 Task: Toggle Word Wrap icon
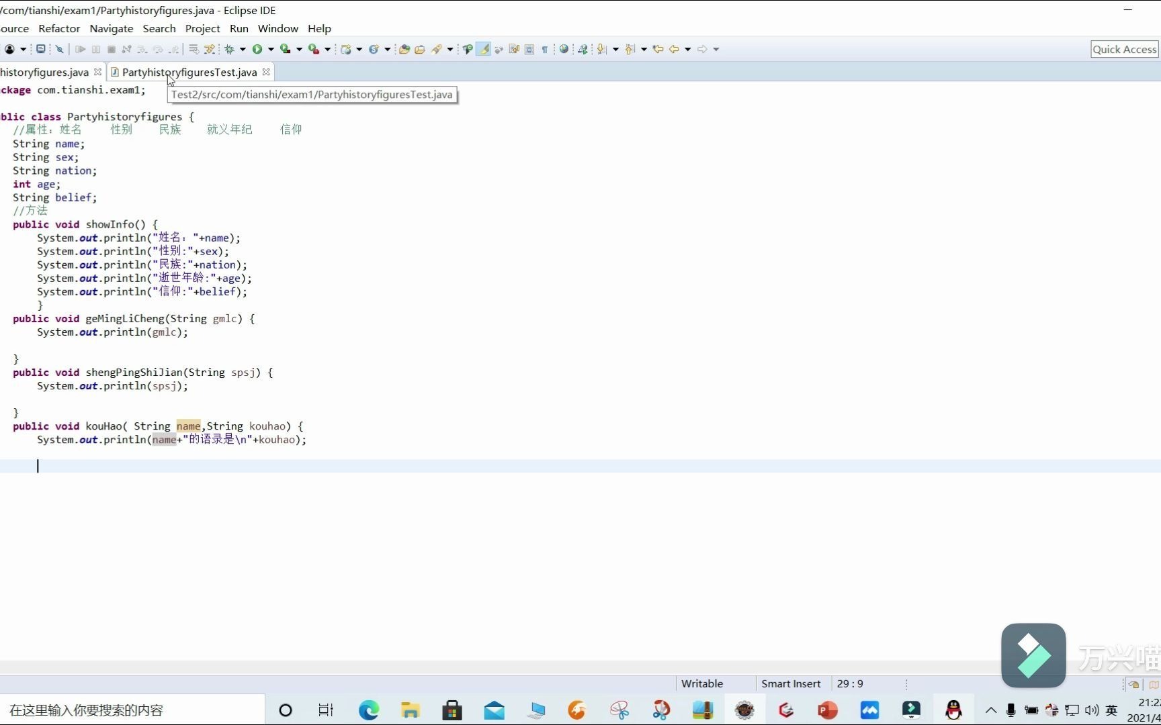514,49
